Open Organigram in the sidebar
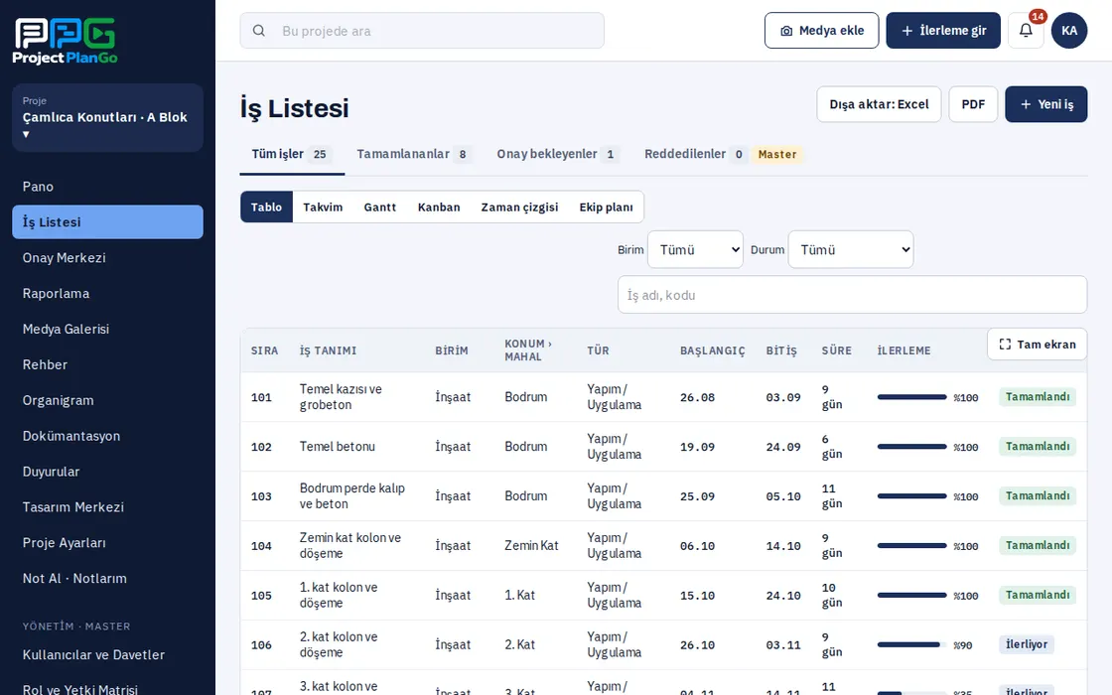Screen dimensions: 1112x695 pos(108,400)
